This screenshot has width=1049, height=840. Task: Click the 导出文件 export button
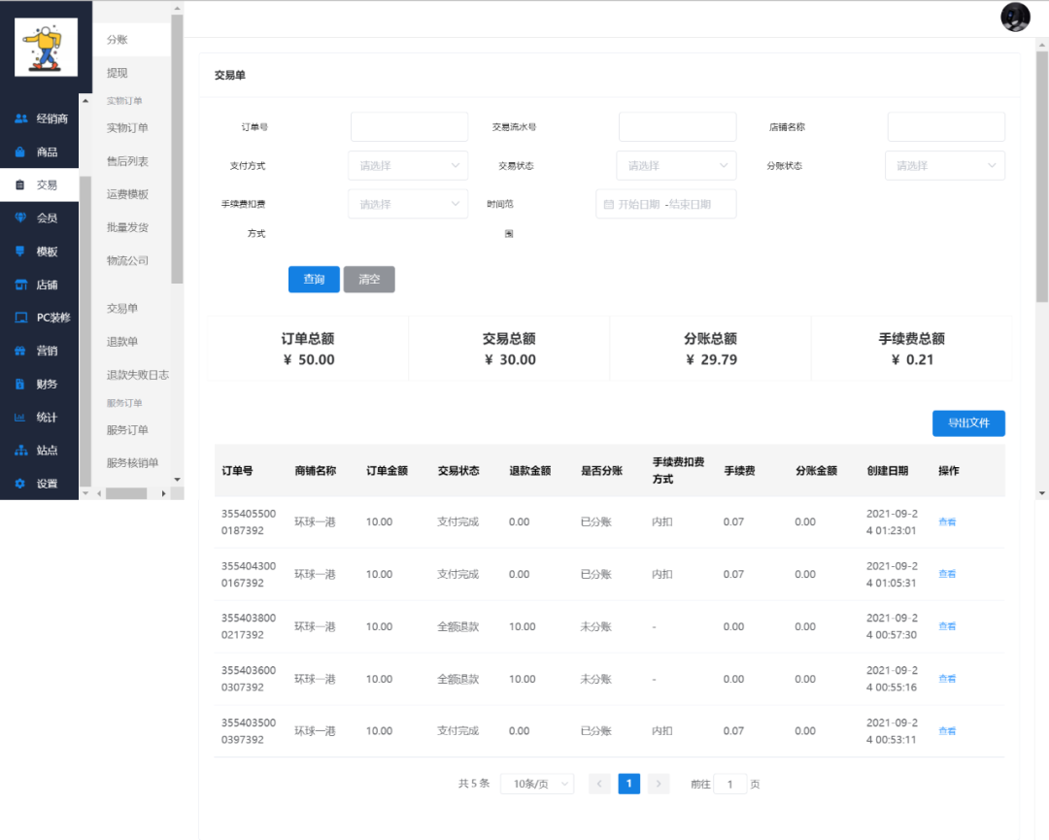[968, 422]
